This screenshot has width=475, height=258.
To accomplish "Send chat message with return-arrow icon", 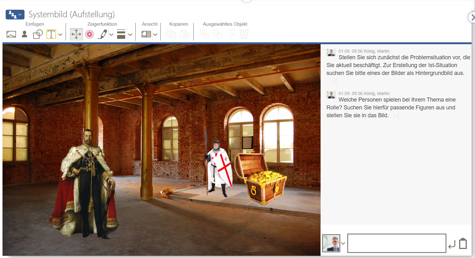I will coord(452,244).
